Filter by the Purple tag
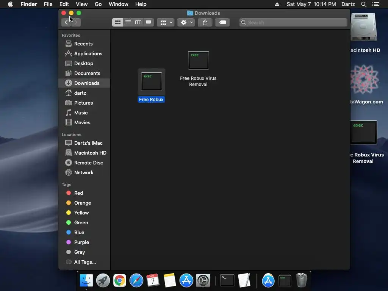The height and width of the screenshot is (291, 388). (84, 242)
